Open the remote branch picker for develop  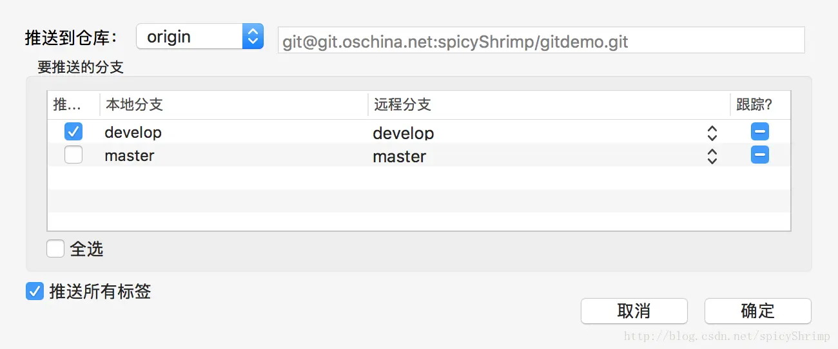pyautogui.click(x=712, y=133)
